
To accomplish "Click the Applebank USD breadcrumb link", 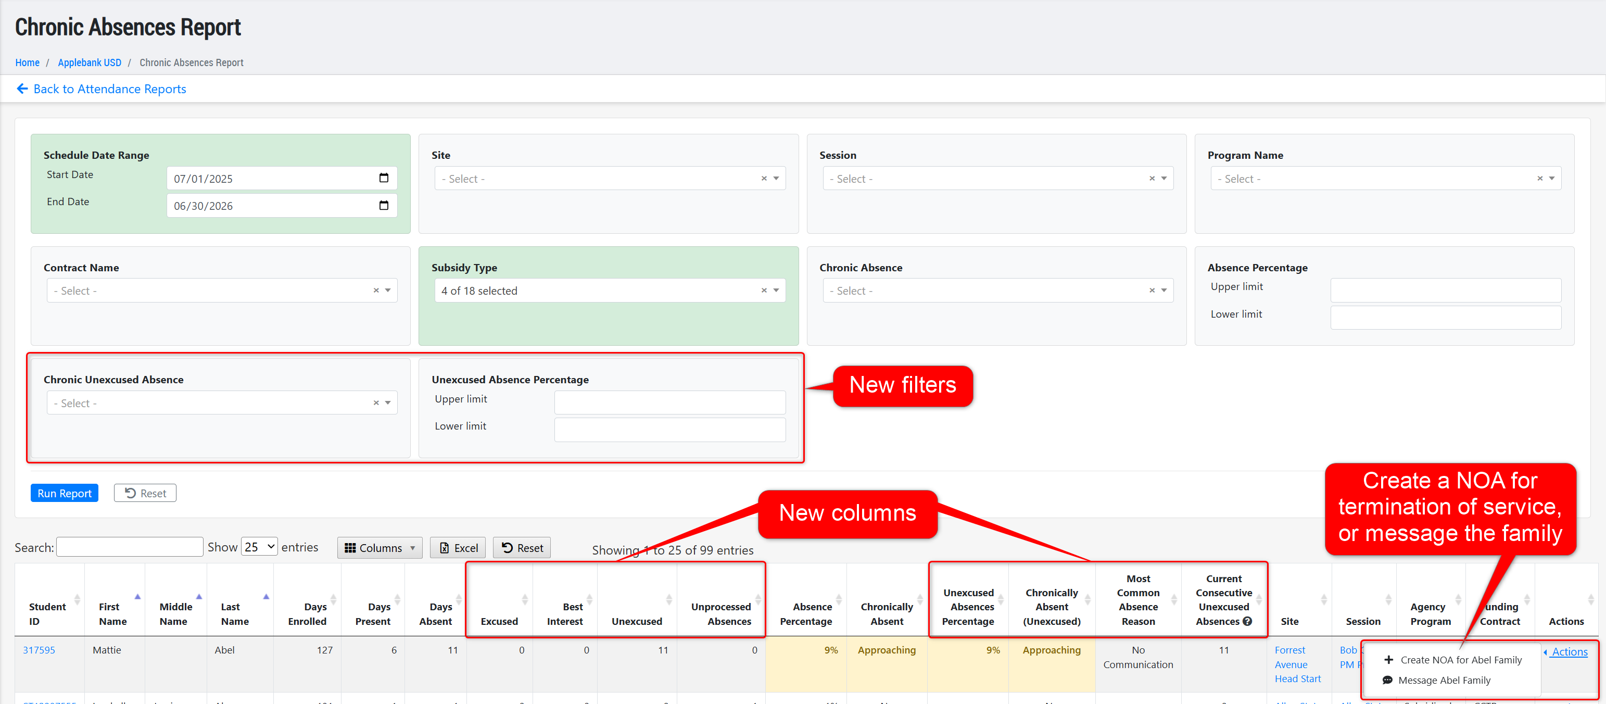I will (89, 62).
